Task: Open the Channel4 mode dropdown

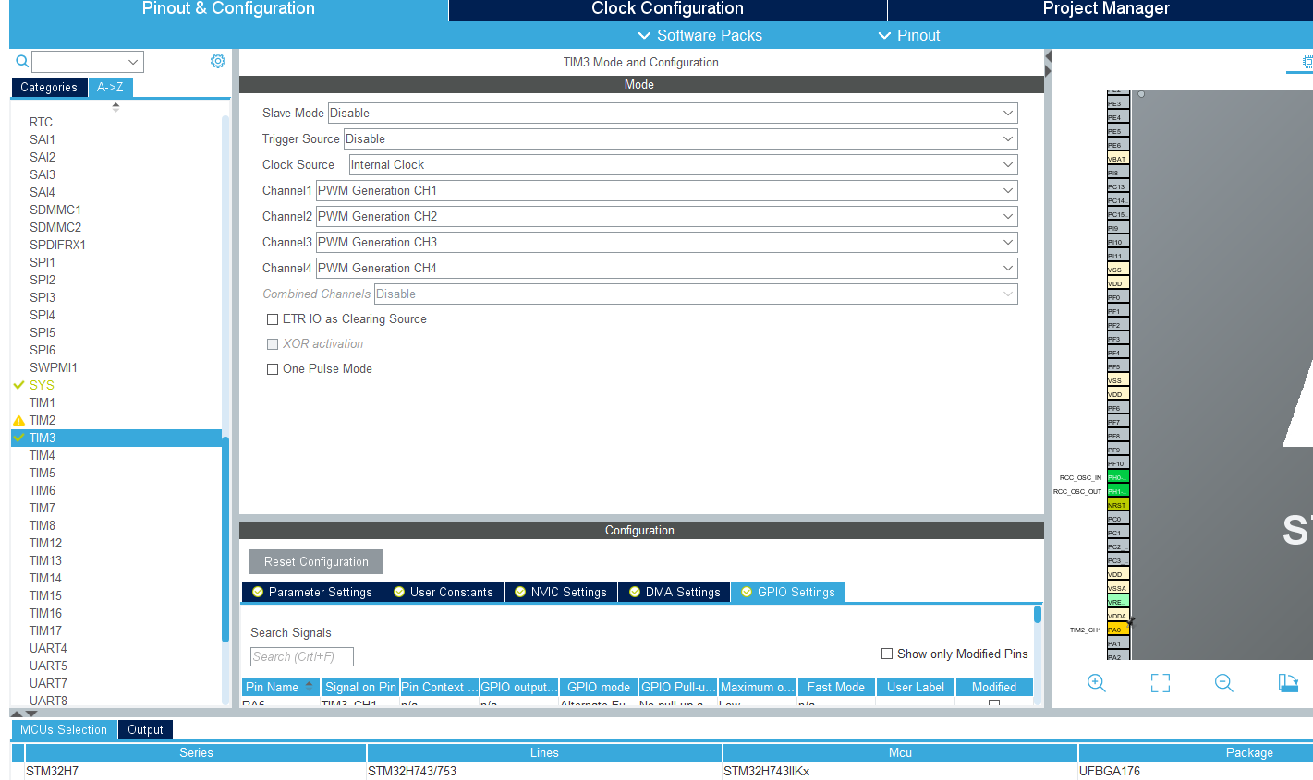Action: pos(667,268)
